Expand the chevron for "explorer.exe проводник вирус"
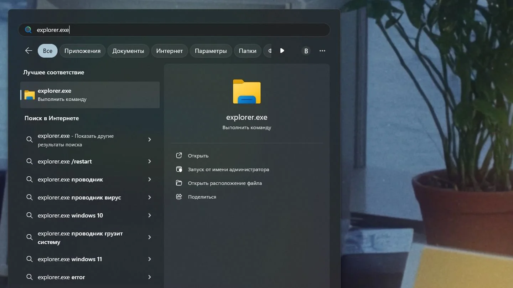 150,197
